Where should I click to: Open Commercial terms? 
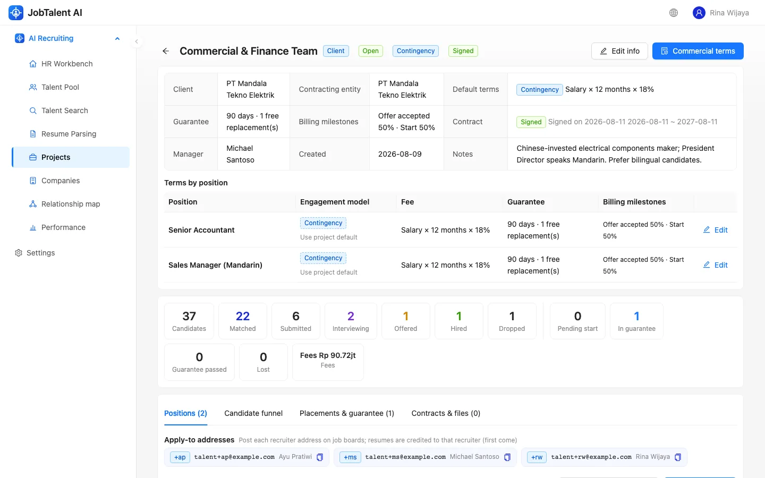pyautogui.click(x=698, y=51)
